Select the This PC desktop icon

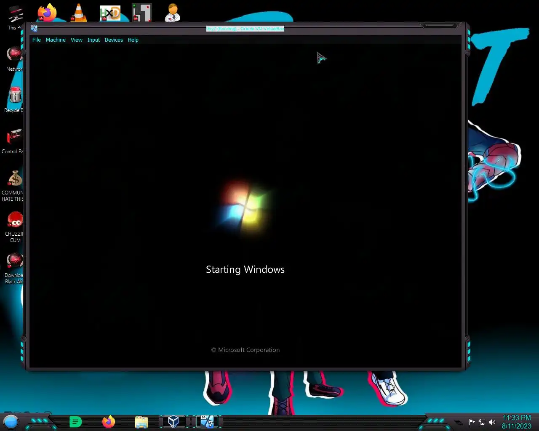tap(15, 18)
